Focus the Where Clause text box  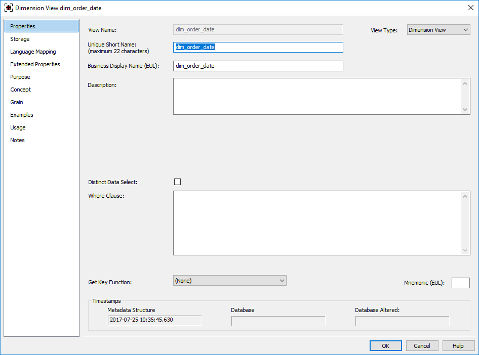pos(317,223)
